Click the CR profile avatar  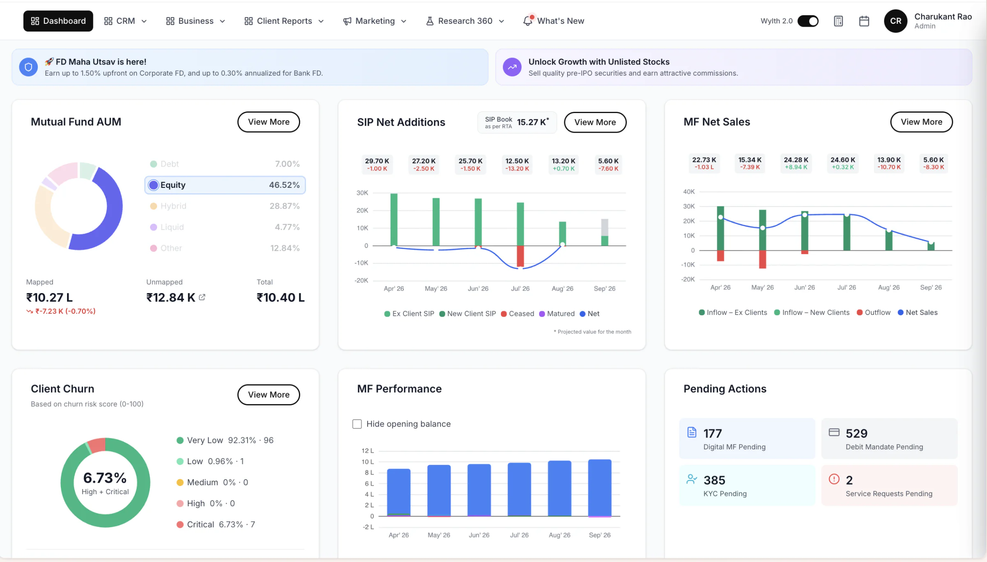click(x=895, y=21)
